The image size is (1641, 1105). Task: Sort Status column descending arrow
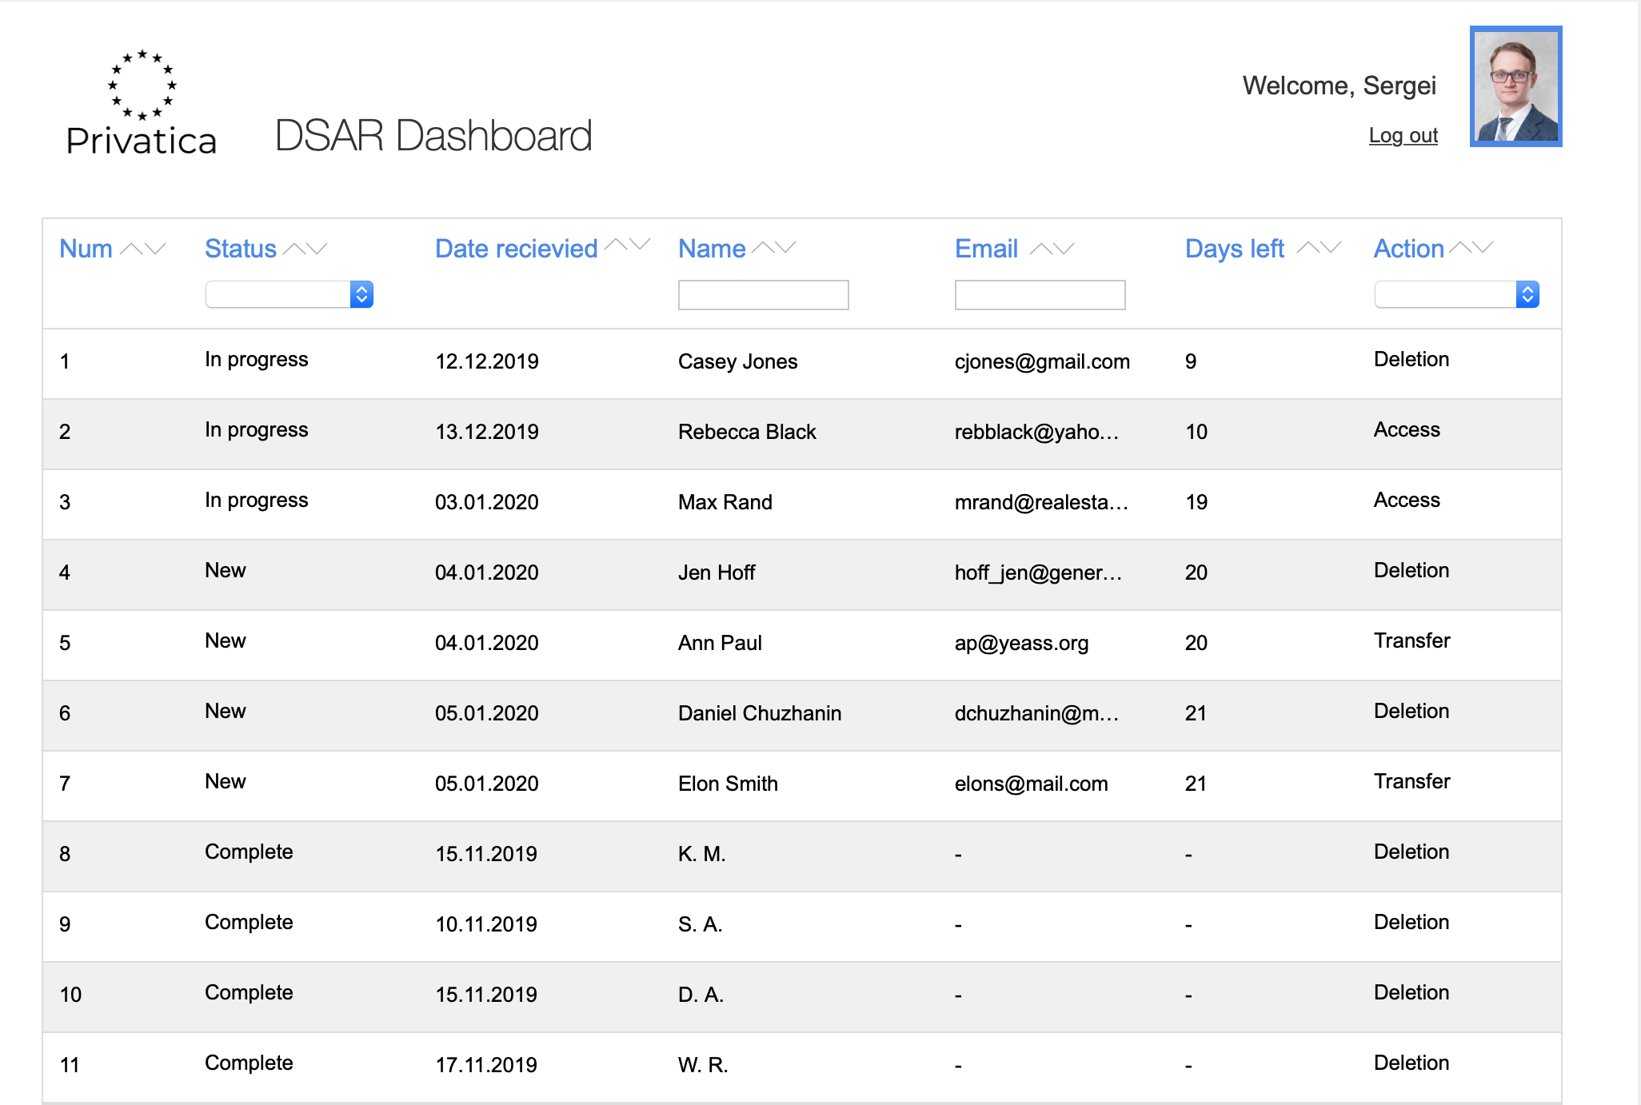click(x=317, y=249)
